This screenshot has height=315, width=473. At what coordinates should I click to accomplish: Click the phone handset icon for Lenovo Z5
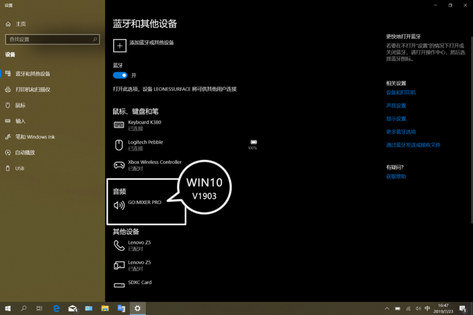[x=119, y=246]
